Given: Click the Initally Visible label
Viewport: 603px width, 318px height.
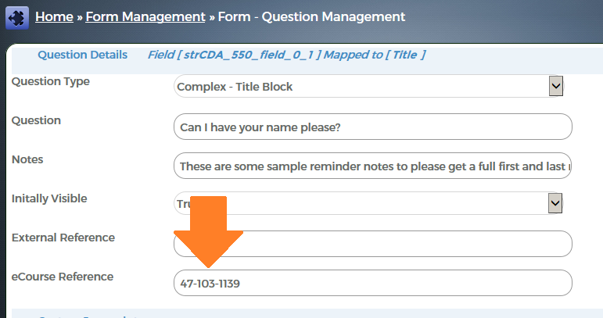Looking at the screenshot, I should tap(49, 198).
